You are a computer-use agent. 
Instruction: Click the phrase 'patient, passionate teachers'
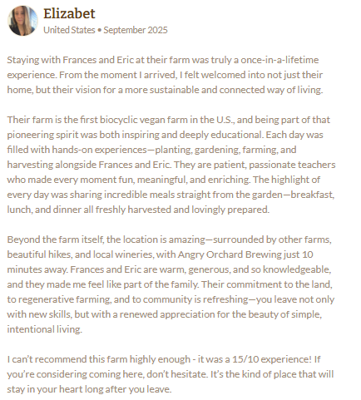click(292, 165)
